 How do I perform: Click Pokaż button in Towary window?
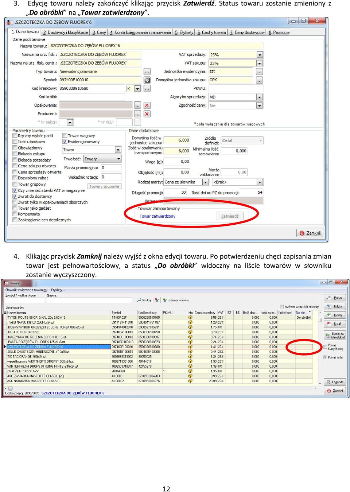pos(335,298)
